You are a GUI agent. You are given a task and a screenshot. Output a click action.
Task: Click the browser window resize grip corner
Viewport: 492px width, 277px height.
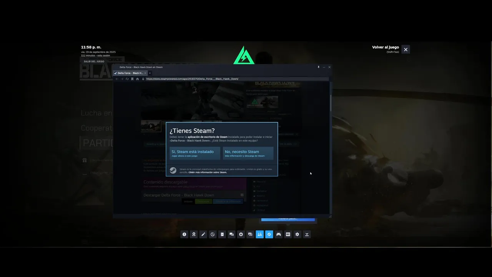330,217
